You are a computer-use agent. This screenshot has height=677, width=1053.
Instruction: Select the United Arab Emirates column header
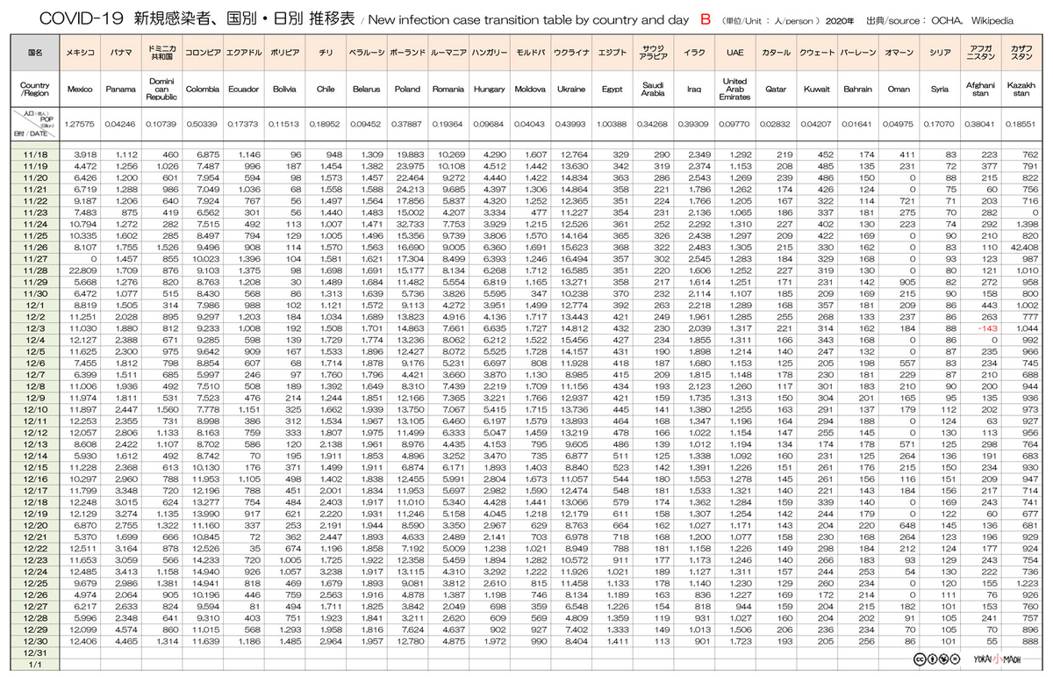click(735, 88)
